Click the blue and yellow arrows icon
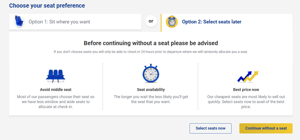The width and height of the screenshot is (300, 140). click(x=248, y=76)
